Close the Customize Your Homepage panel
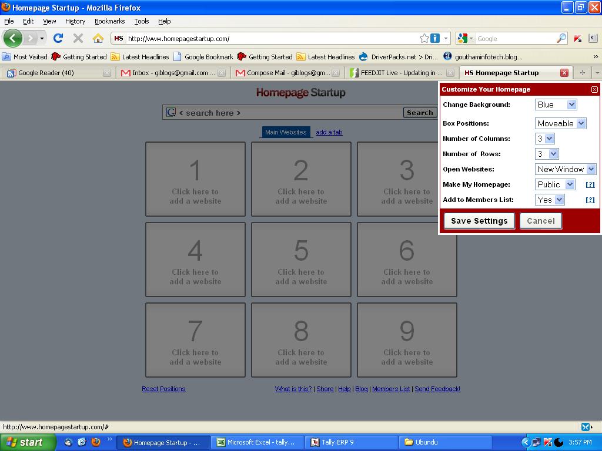Image resolution: width=602 pixels, height=451 pixels. 594,89
